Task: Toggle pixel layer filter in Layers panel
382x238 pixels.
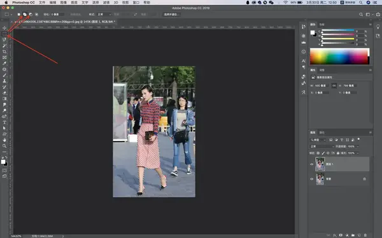Action: click(331, 140)
